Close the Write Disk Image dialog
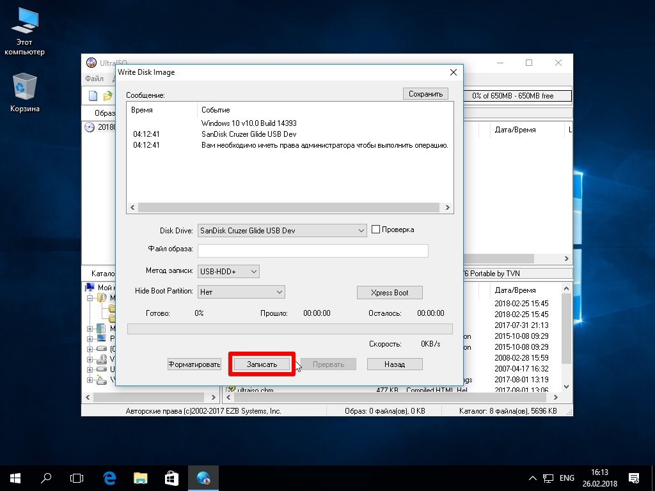This screenshot has width=655, height=491. tap(454, 72)
